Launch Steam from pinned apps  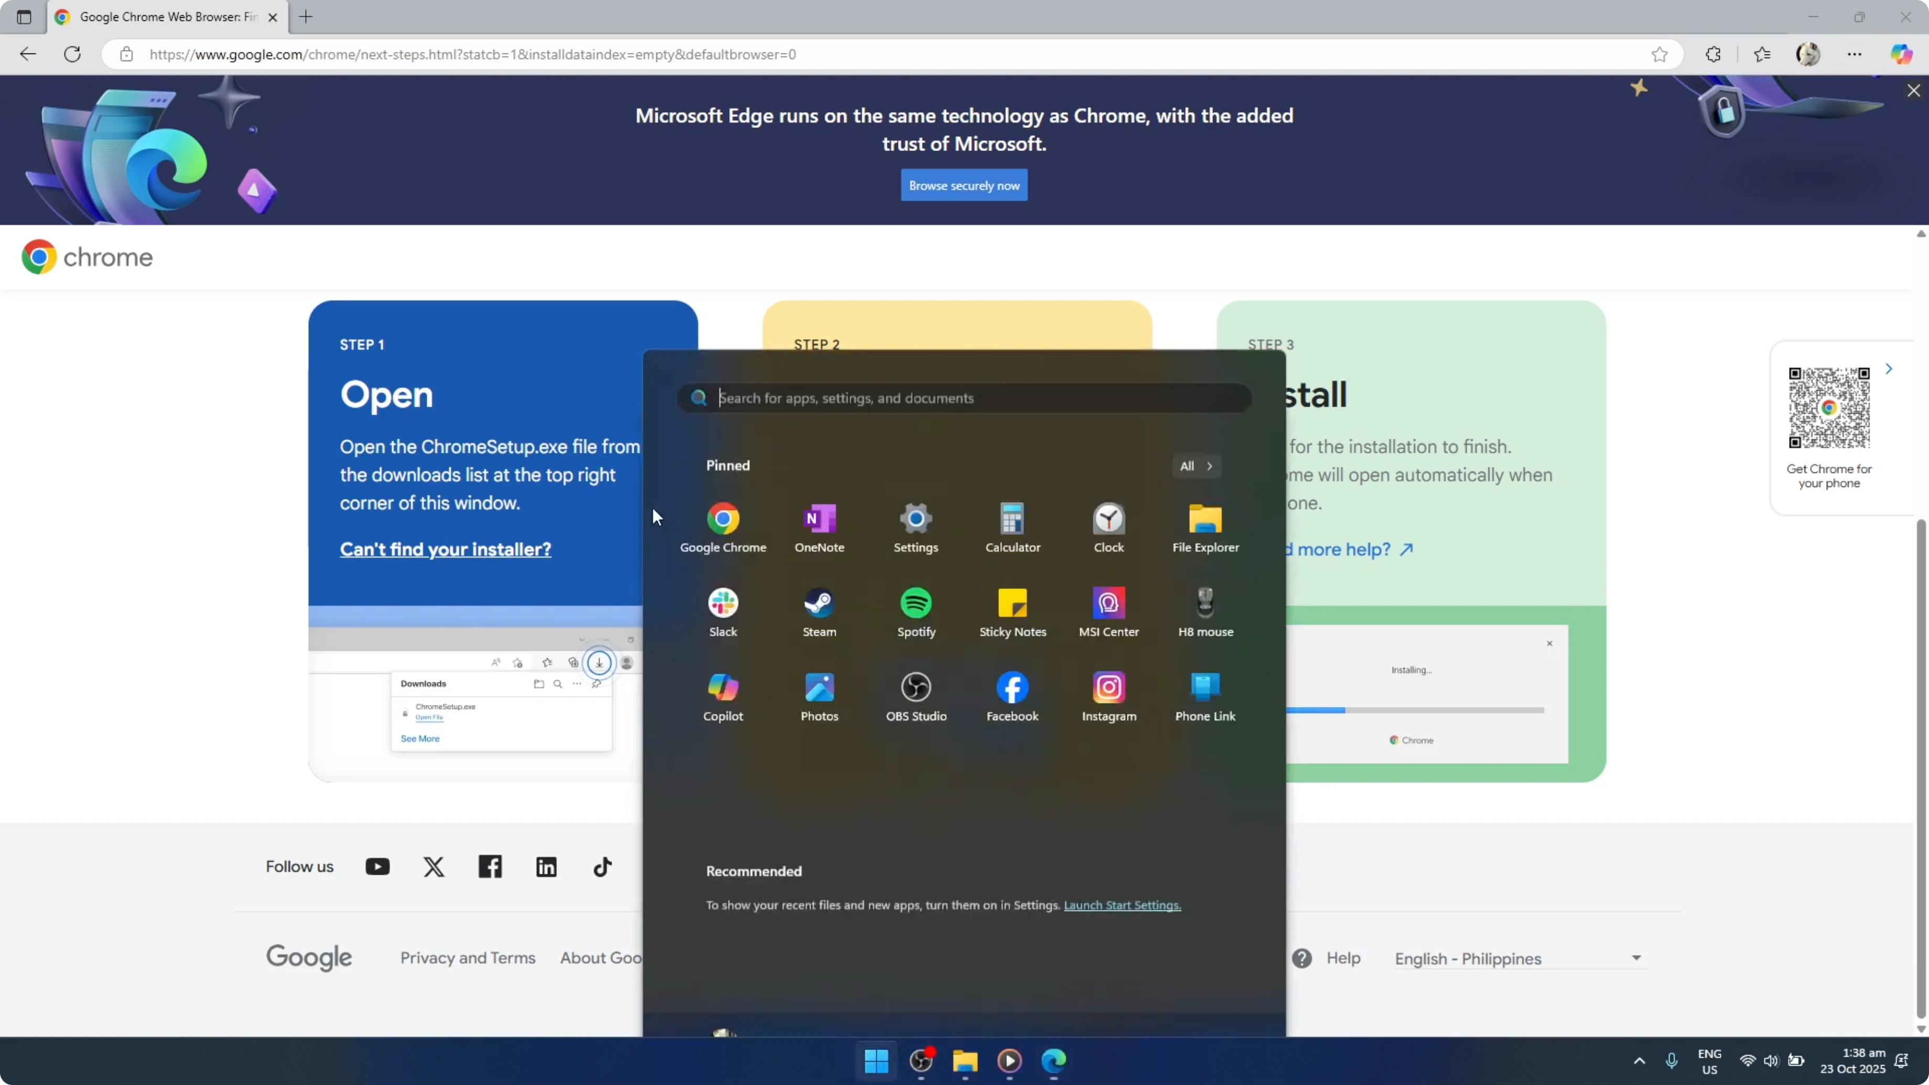tap(819, 613)
